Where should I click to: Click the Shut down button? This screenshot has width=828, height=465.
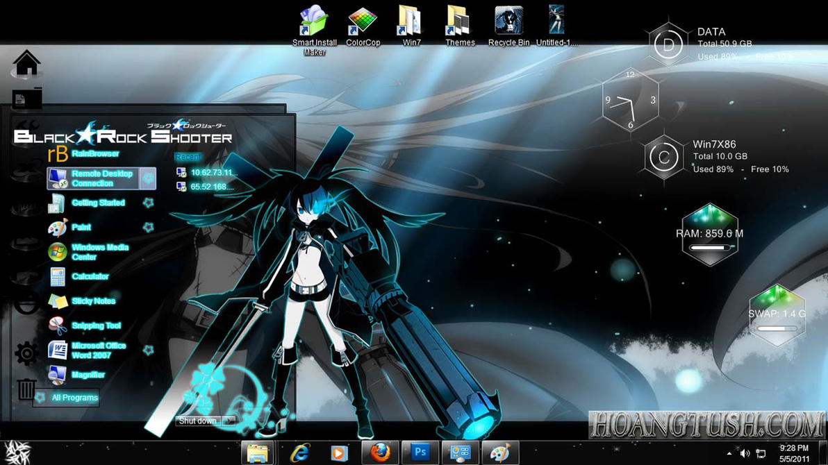[199, 421]
